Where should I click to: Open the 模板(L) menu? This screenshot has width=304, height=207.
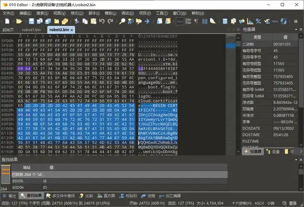click(x=110, y=13)
